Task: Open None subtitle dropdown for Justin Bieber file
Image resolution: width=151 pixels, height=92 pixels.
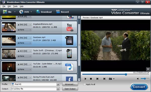Action: (x=24, y=69)
